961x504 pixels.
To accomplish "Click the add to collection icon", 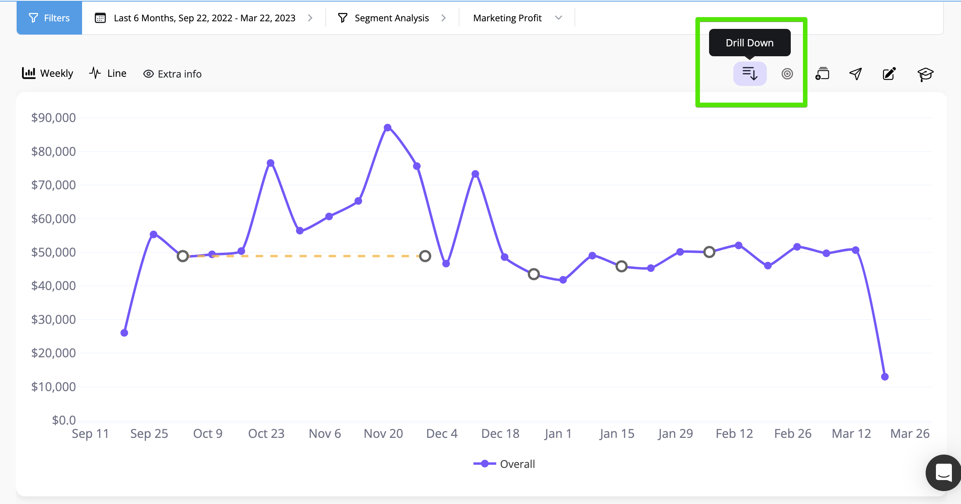I will click(822, 74).
